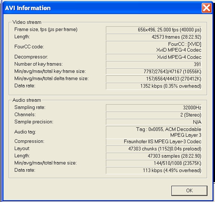The height and width of the screenshot is (202, 215).
Task: Click the Fraunhofer IIS compression field
Action: (x=153, y=141)
